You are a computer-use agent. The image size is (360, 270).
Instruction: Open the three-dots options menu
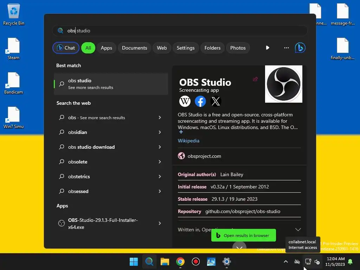click(x=286, y=48)
